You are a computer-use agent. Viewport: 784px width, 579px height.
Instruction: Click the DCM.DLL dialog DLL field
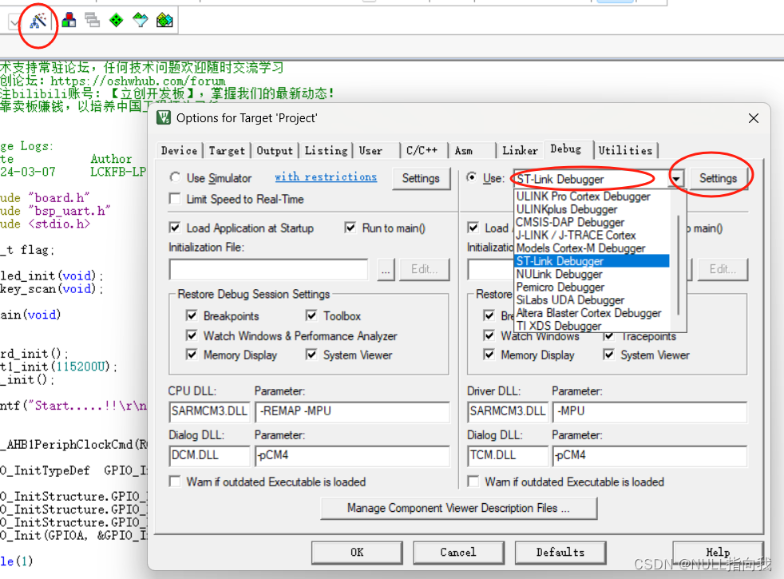pyautogui.click(x=209, y=455)
